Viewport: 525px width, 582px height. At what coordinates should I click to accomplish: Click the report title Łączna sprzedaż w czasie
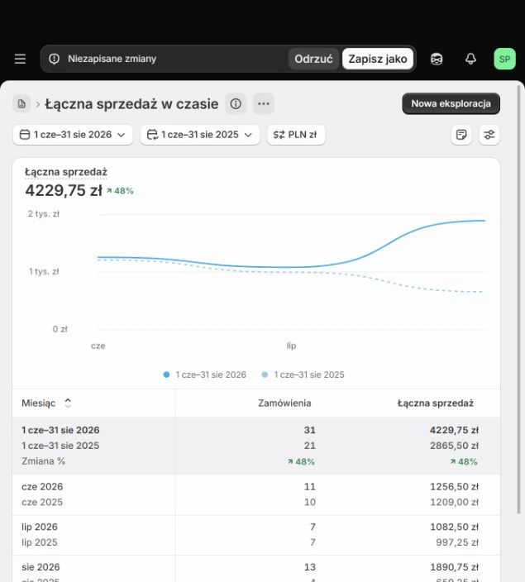click(x=131, y=103)
